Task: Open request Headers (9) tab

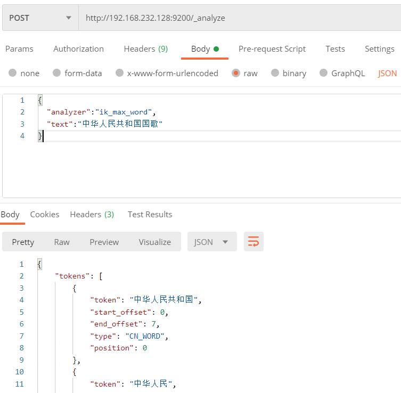Action: coord(145,49)
